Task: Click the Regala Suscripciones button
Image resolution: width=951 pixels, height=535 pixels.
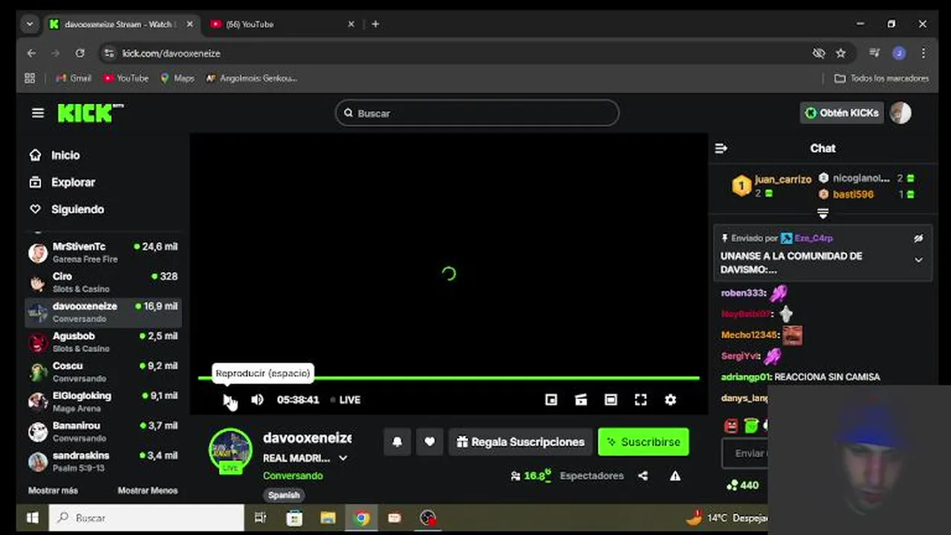Action: pyautogui.click(x=520, y=441)
